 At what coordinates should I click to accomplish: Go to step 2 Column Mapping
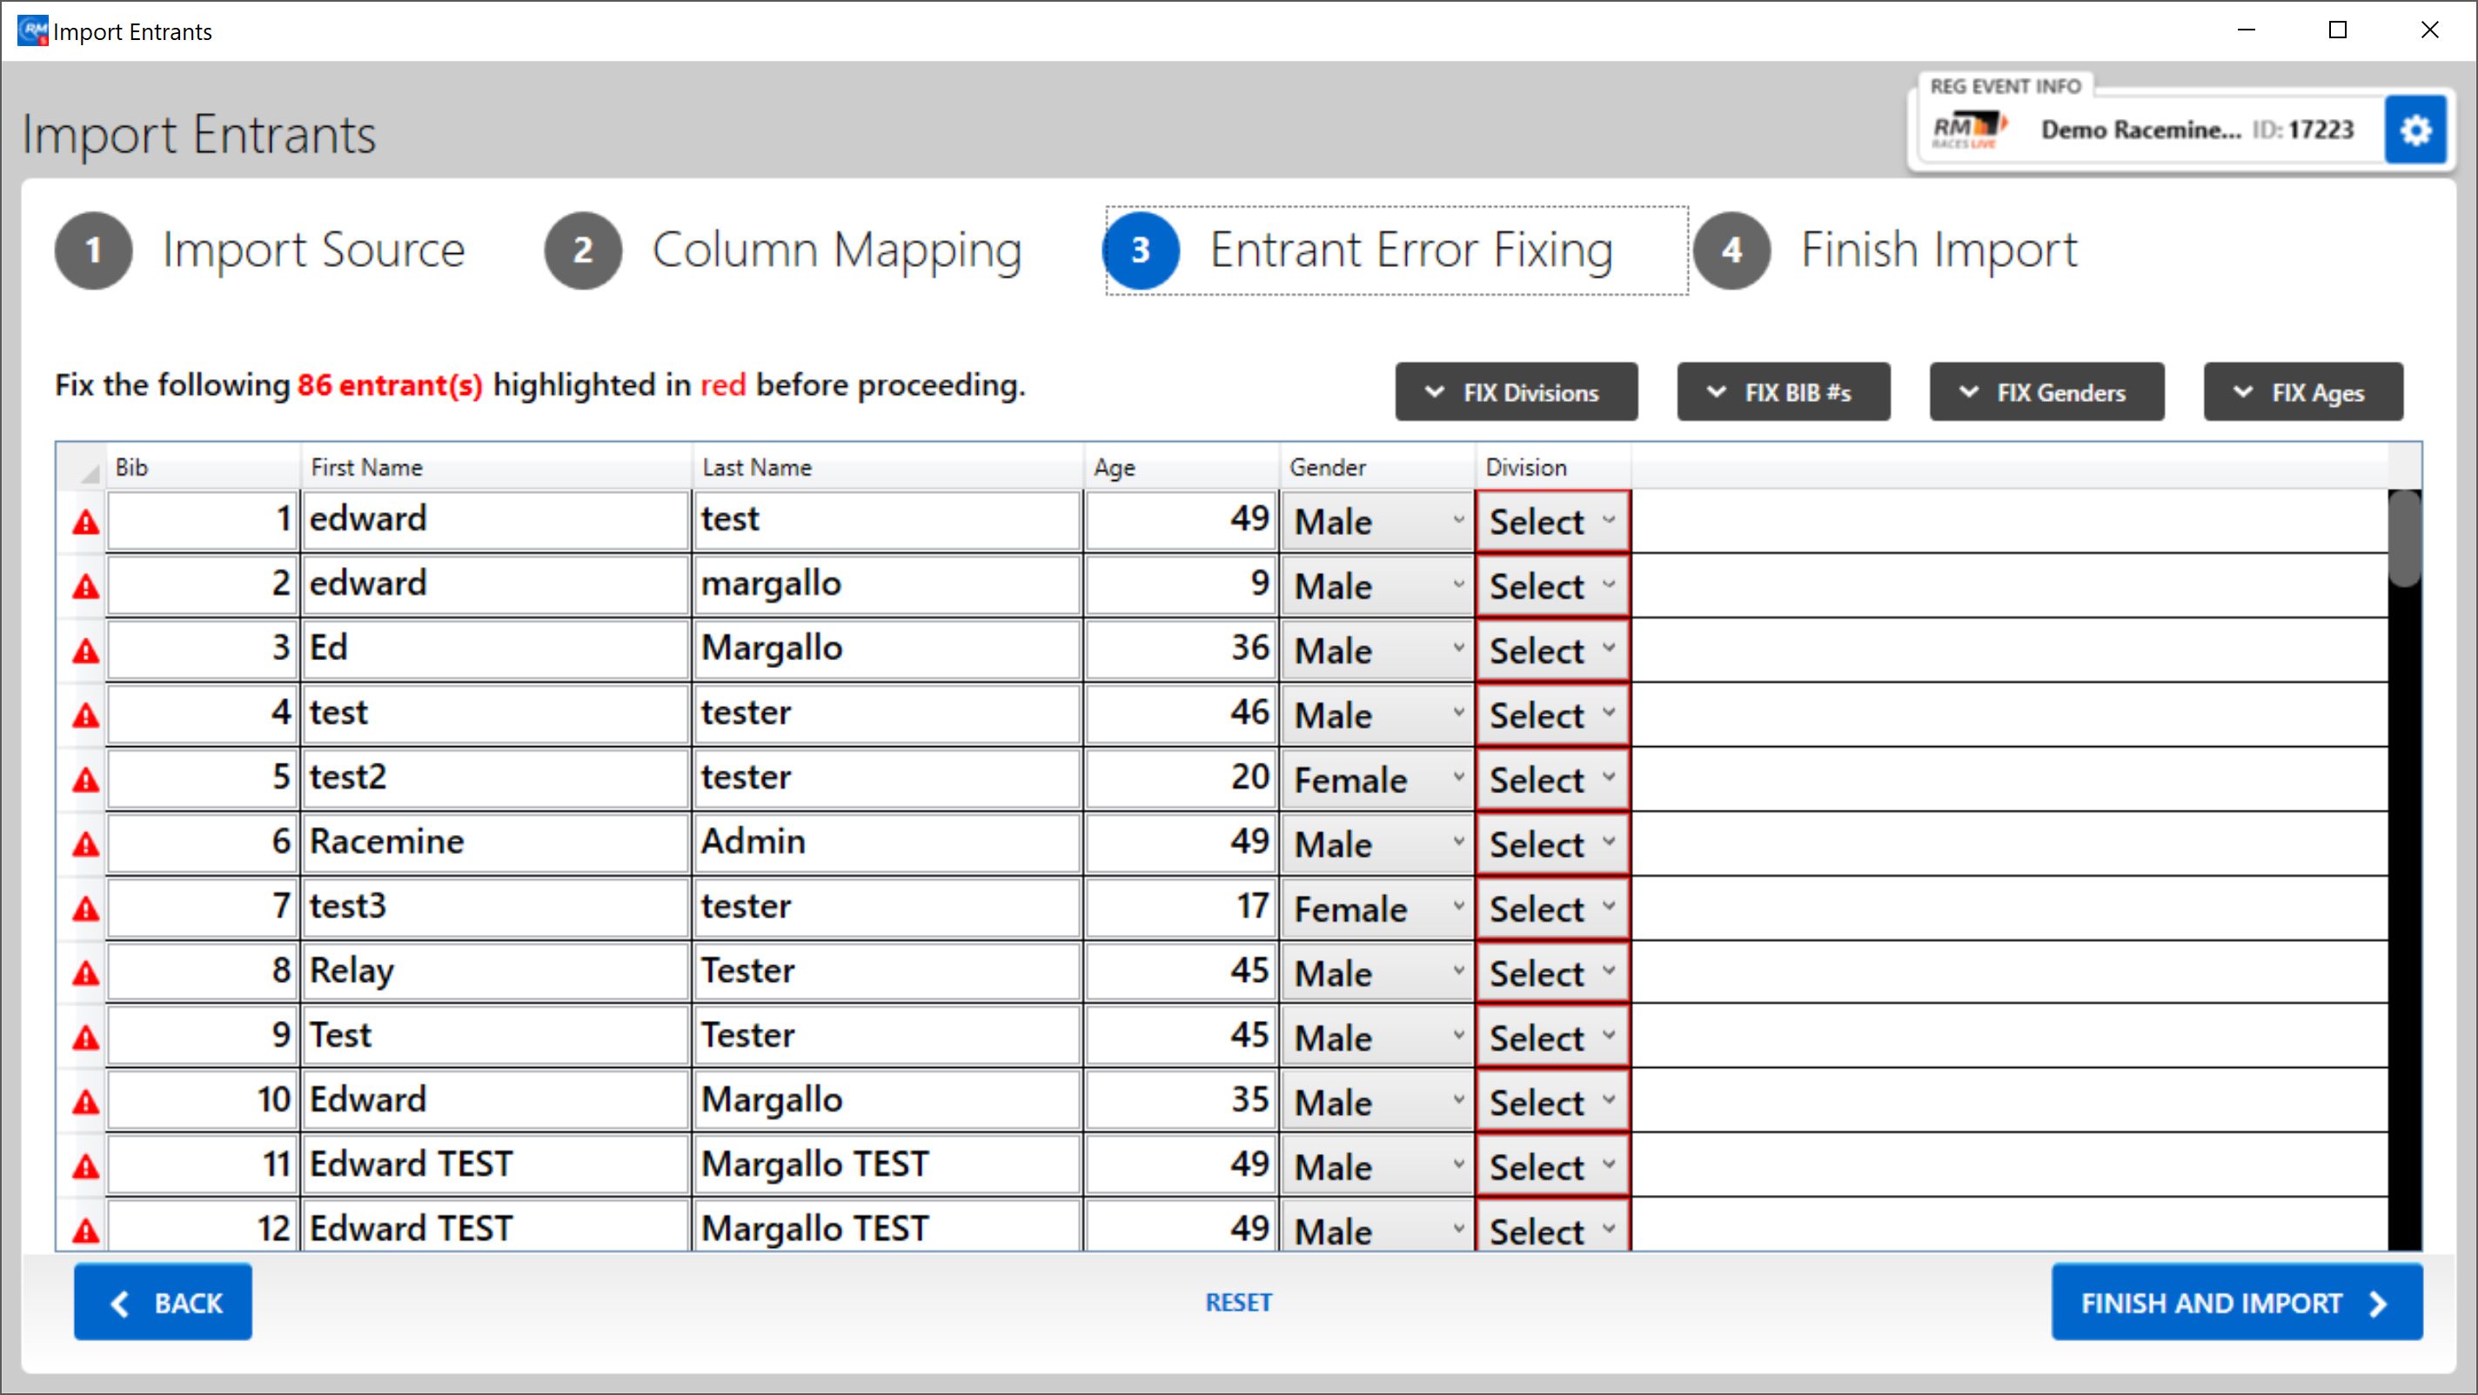coord(783,250)
